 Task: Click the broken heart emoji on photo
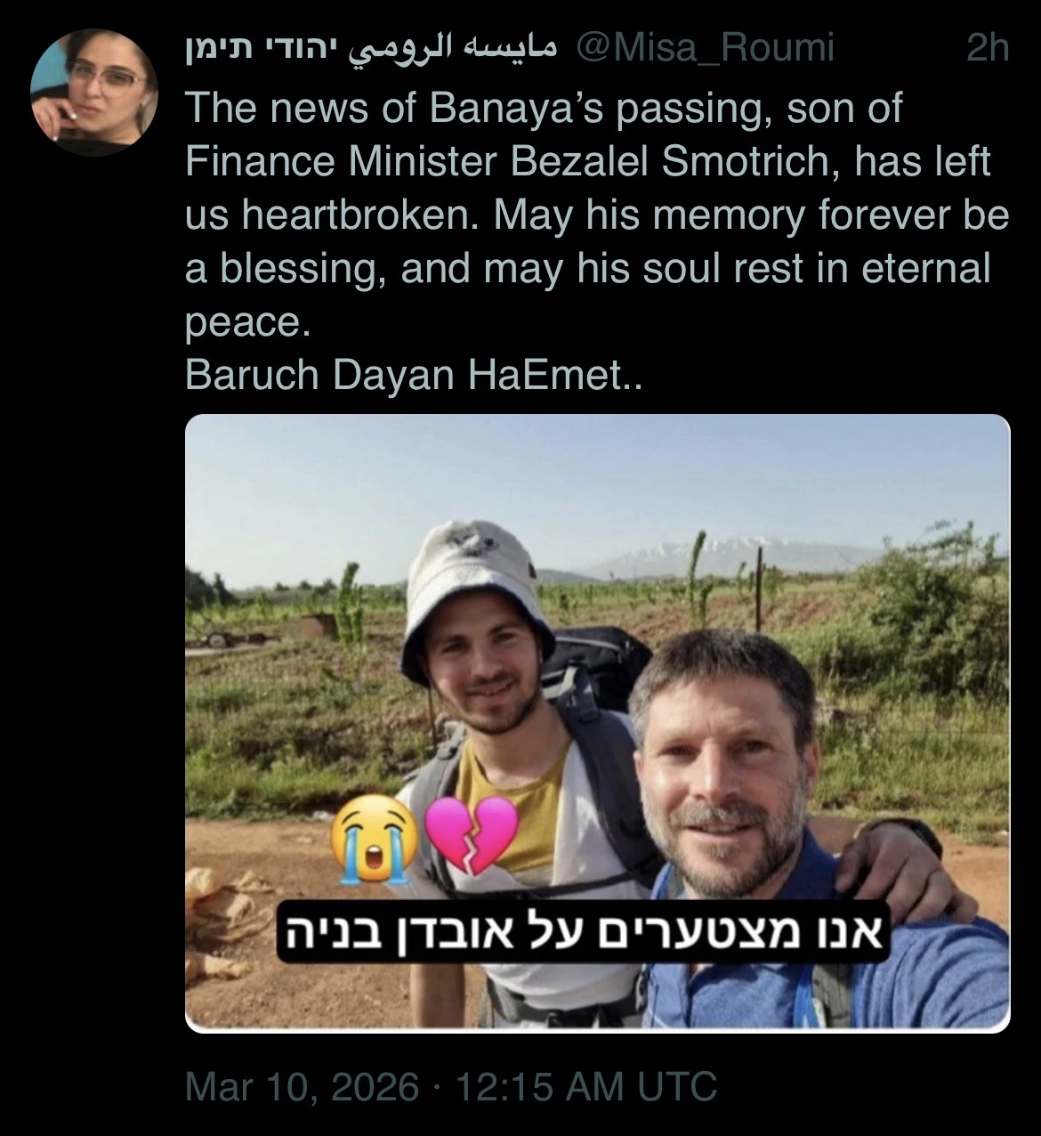pos(472,835)
